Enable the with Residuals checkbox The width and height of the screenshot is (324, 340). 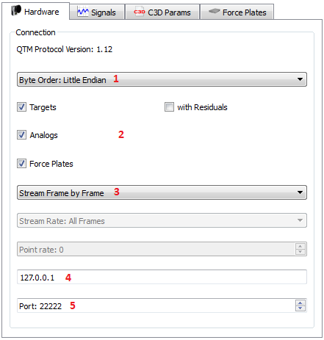pyautogui.click(x=169, y=107)
